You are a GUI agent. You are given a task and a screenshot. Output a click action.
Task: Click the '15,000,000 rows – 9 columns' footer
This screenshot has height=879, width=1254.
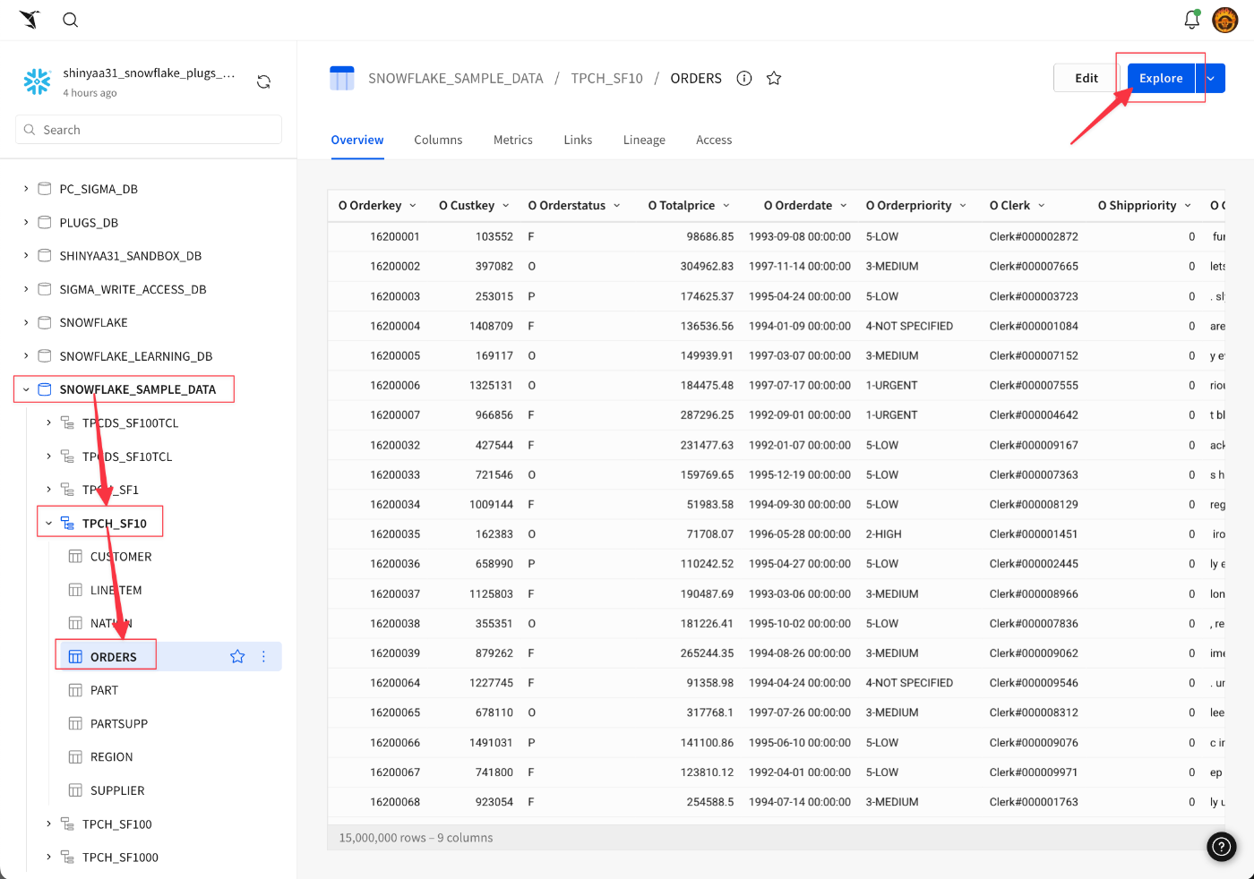[x=416, y=838]
